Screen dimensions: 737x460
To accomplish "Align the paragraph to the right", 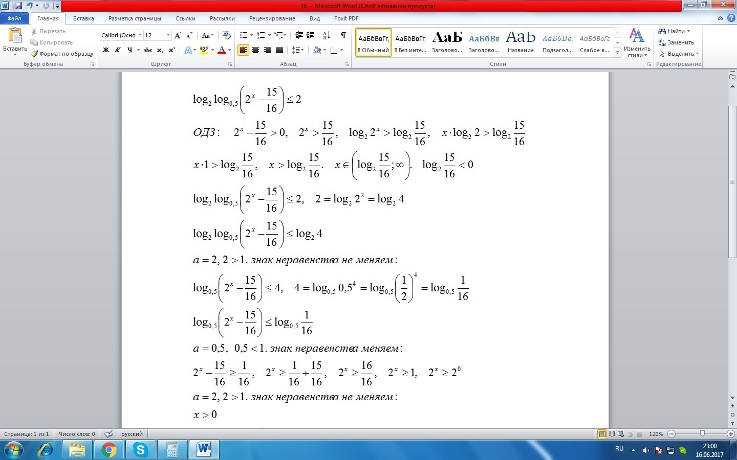I will (x=267, y=50).
